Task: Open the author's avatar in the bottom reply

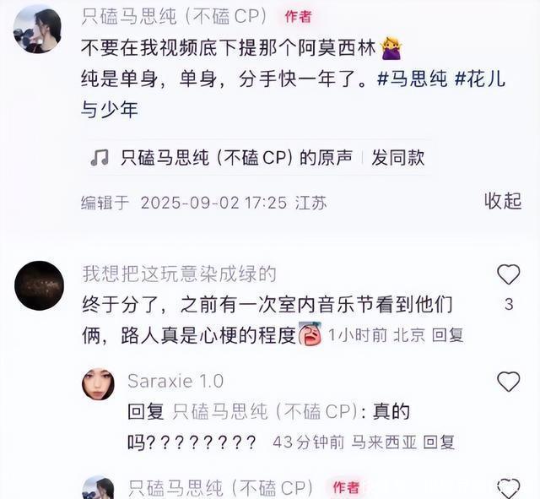Action: [98, 488]
